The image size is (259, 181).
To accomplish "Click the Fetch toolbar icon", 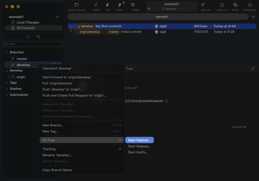I will (96, 5).
